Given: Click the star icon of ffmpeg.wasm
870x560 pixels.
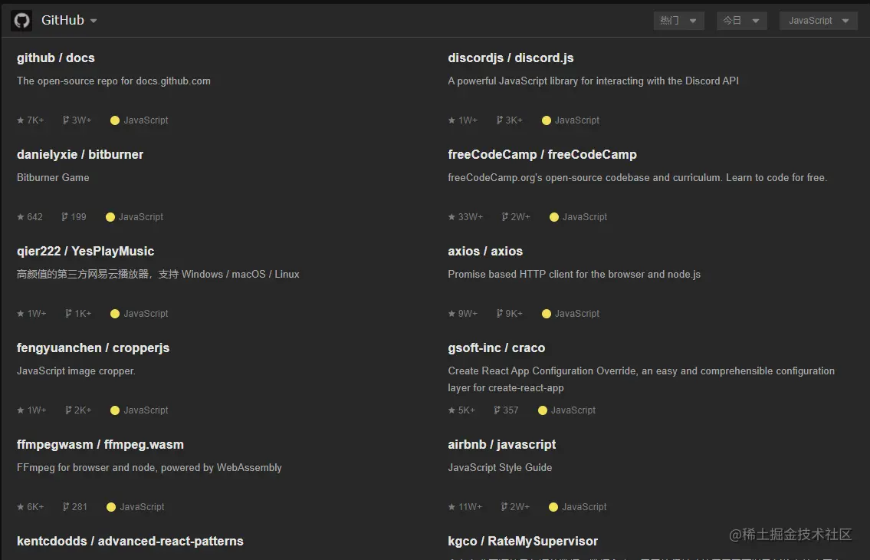Looking at the screenshot, I should pyautogui.click(x=21, y=506).
